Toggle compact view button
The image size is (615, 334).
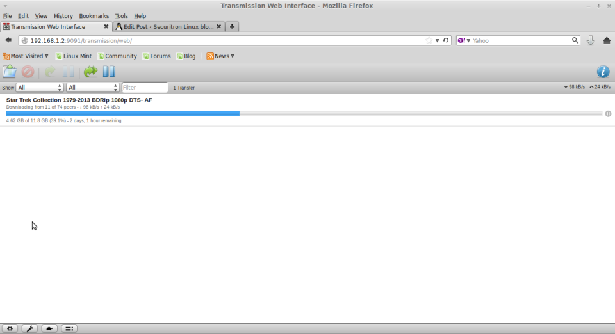69,328
